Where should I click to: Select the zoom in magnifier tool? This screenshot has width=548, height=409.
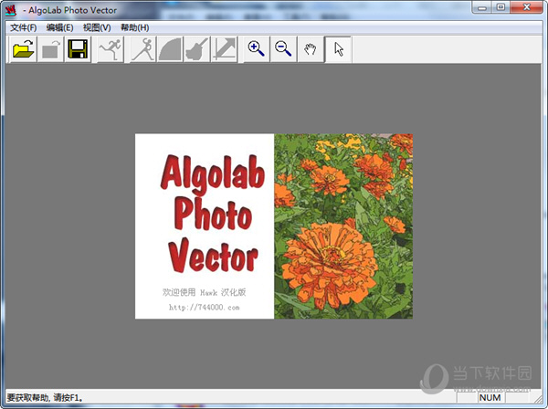coord(256,49)
